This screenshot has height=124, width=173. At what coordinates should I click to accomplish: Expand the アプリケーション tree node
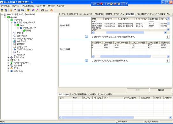8,57
